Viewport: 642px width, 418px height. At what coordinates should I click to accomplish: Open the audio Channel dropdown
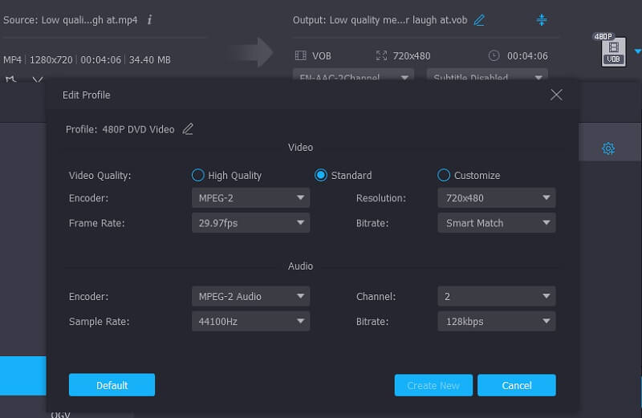[497, 297]
